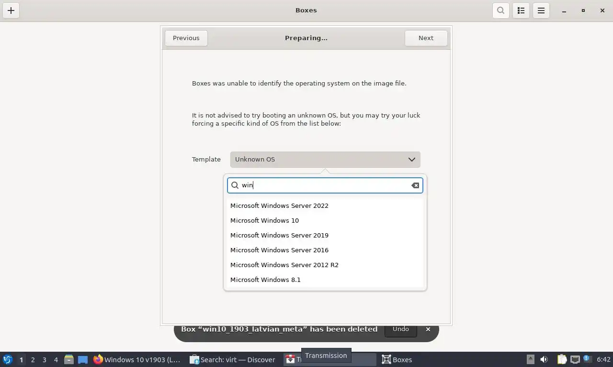613x367 pixels.
Task: Switch to Transmission taskbar entry
Action: (x=329, y=360)
